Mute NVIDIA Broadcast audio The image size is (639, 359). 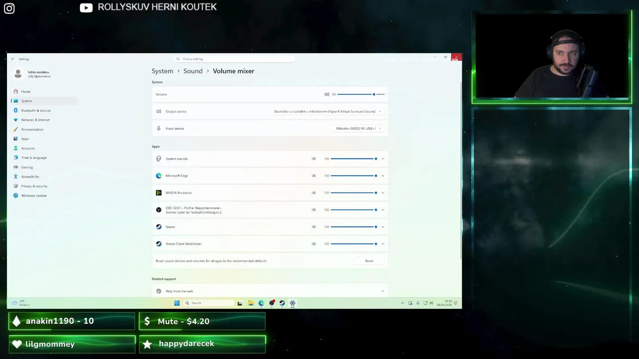314,192
